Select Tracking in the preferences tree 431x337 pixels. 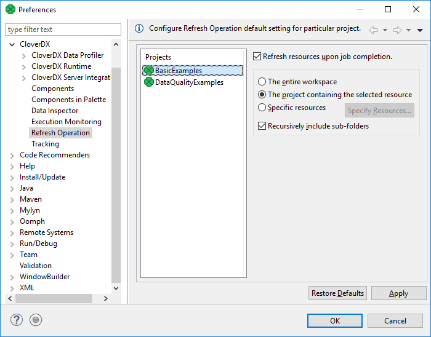click(x=45, y=144)
